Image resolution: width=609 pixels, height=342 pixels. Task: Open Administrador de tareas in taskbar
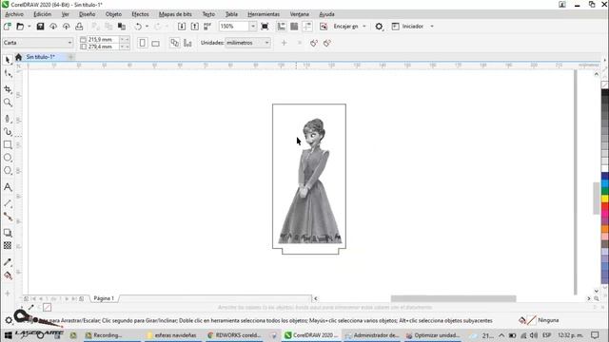tap(372, 335)
